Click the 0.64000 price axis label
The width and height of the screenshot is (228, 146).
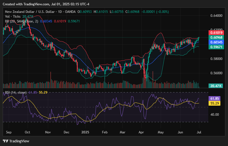coord(216,16)
